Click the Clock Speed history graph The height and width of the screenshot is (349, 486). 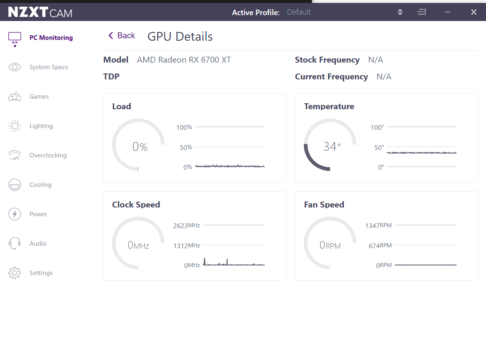coord(234,262)
